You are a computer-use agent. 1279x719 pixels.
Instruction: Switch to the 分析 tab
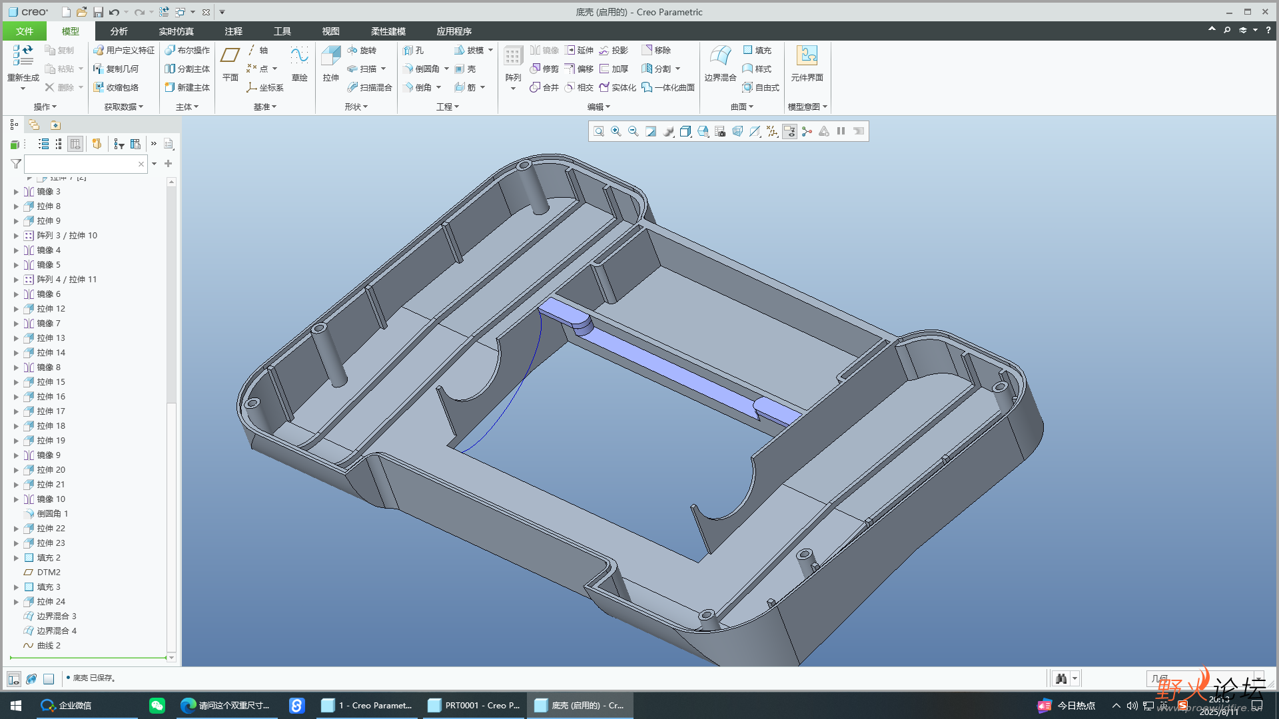119,31
